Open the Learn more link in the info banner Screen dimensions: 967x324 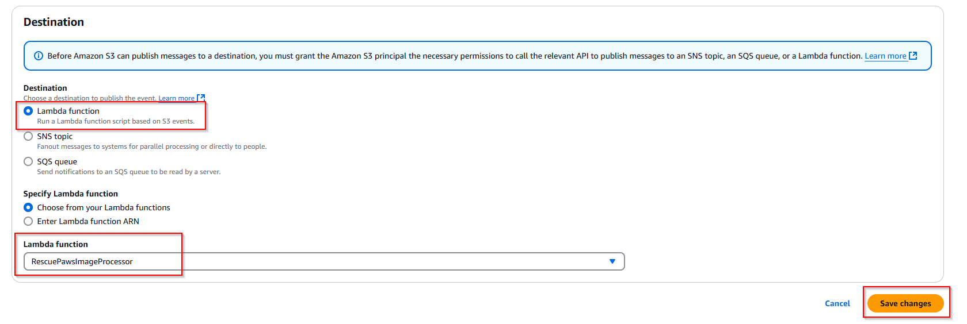pyautogui.click(x=885, y=56)
